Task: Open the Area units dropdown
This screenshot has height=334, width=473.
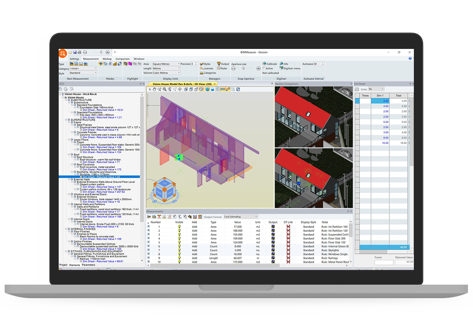Action: (166, 64)
